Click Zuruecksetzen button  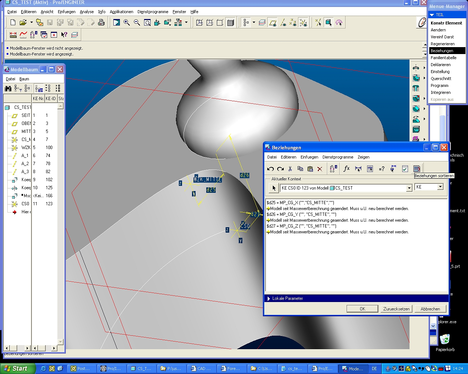396,309
